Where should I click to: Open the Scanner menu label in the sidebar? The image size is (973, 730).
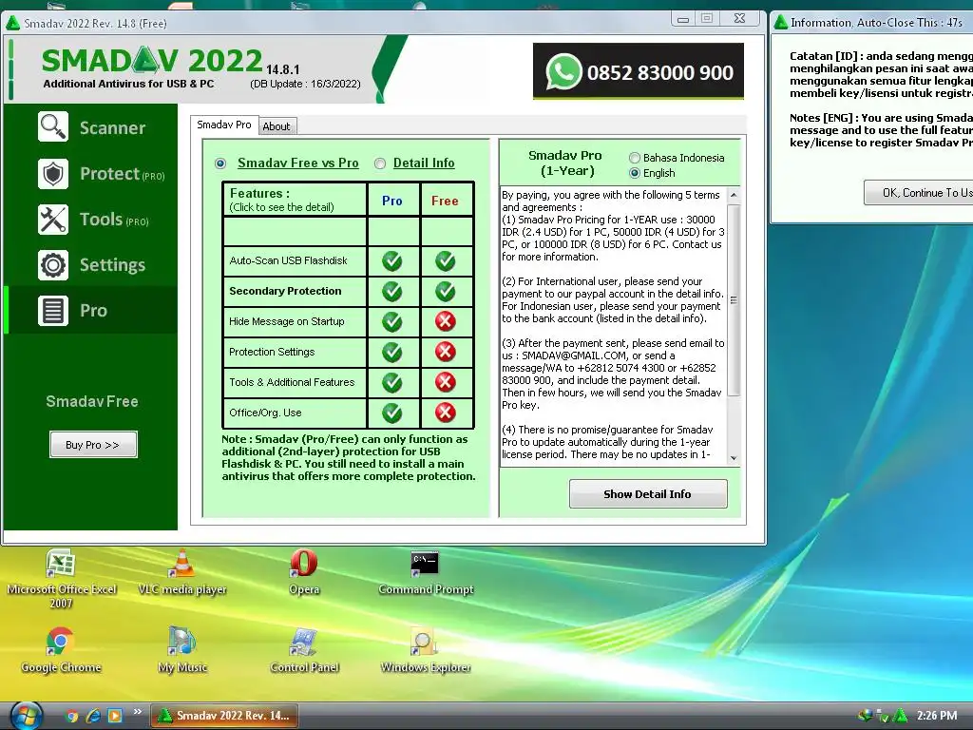(112, 128)
